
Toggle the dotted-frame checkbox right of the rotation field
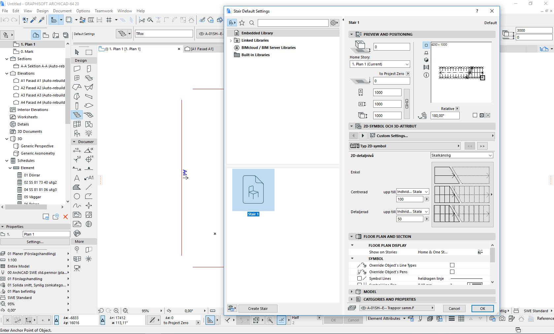tap(488, 115)
